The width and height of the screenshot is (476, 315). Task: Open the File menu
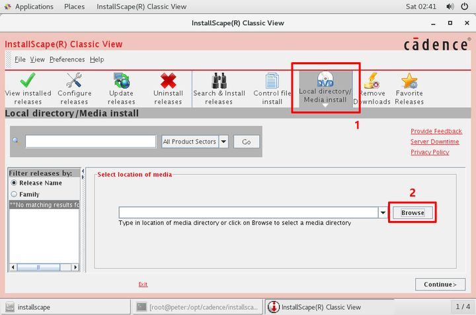click(x=20, y=60)
